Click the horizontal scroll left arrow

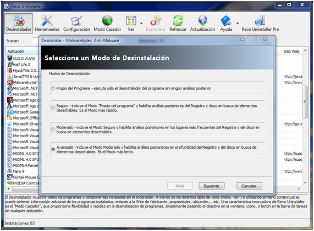pos(8,189)
